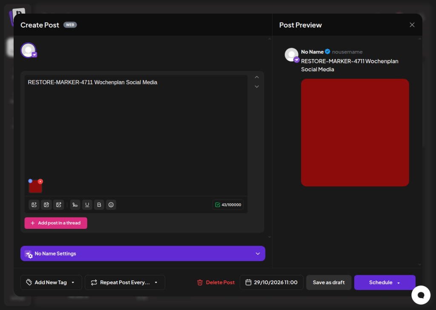This screenshot has width=436, height=310.
Task: Click the preview avatar next to No Name
Action: pos(292,55)
